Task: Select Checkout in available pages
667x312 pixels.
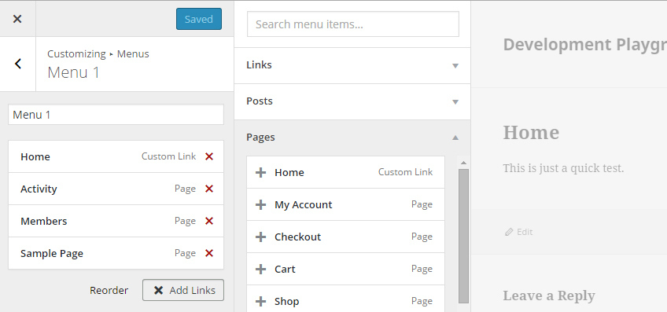Action: [345, 237]
